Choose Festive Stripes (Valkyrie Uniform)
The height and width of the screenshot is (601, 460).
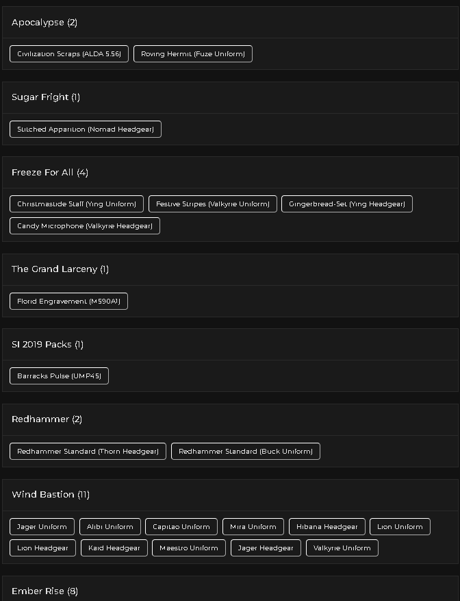tap(213, 204)
